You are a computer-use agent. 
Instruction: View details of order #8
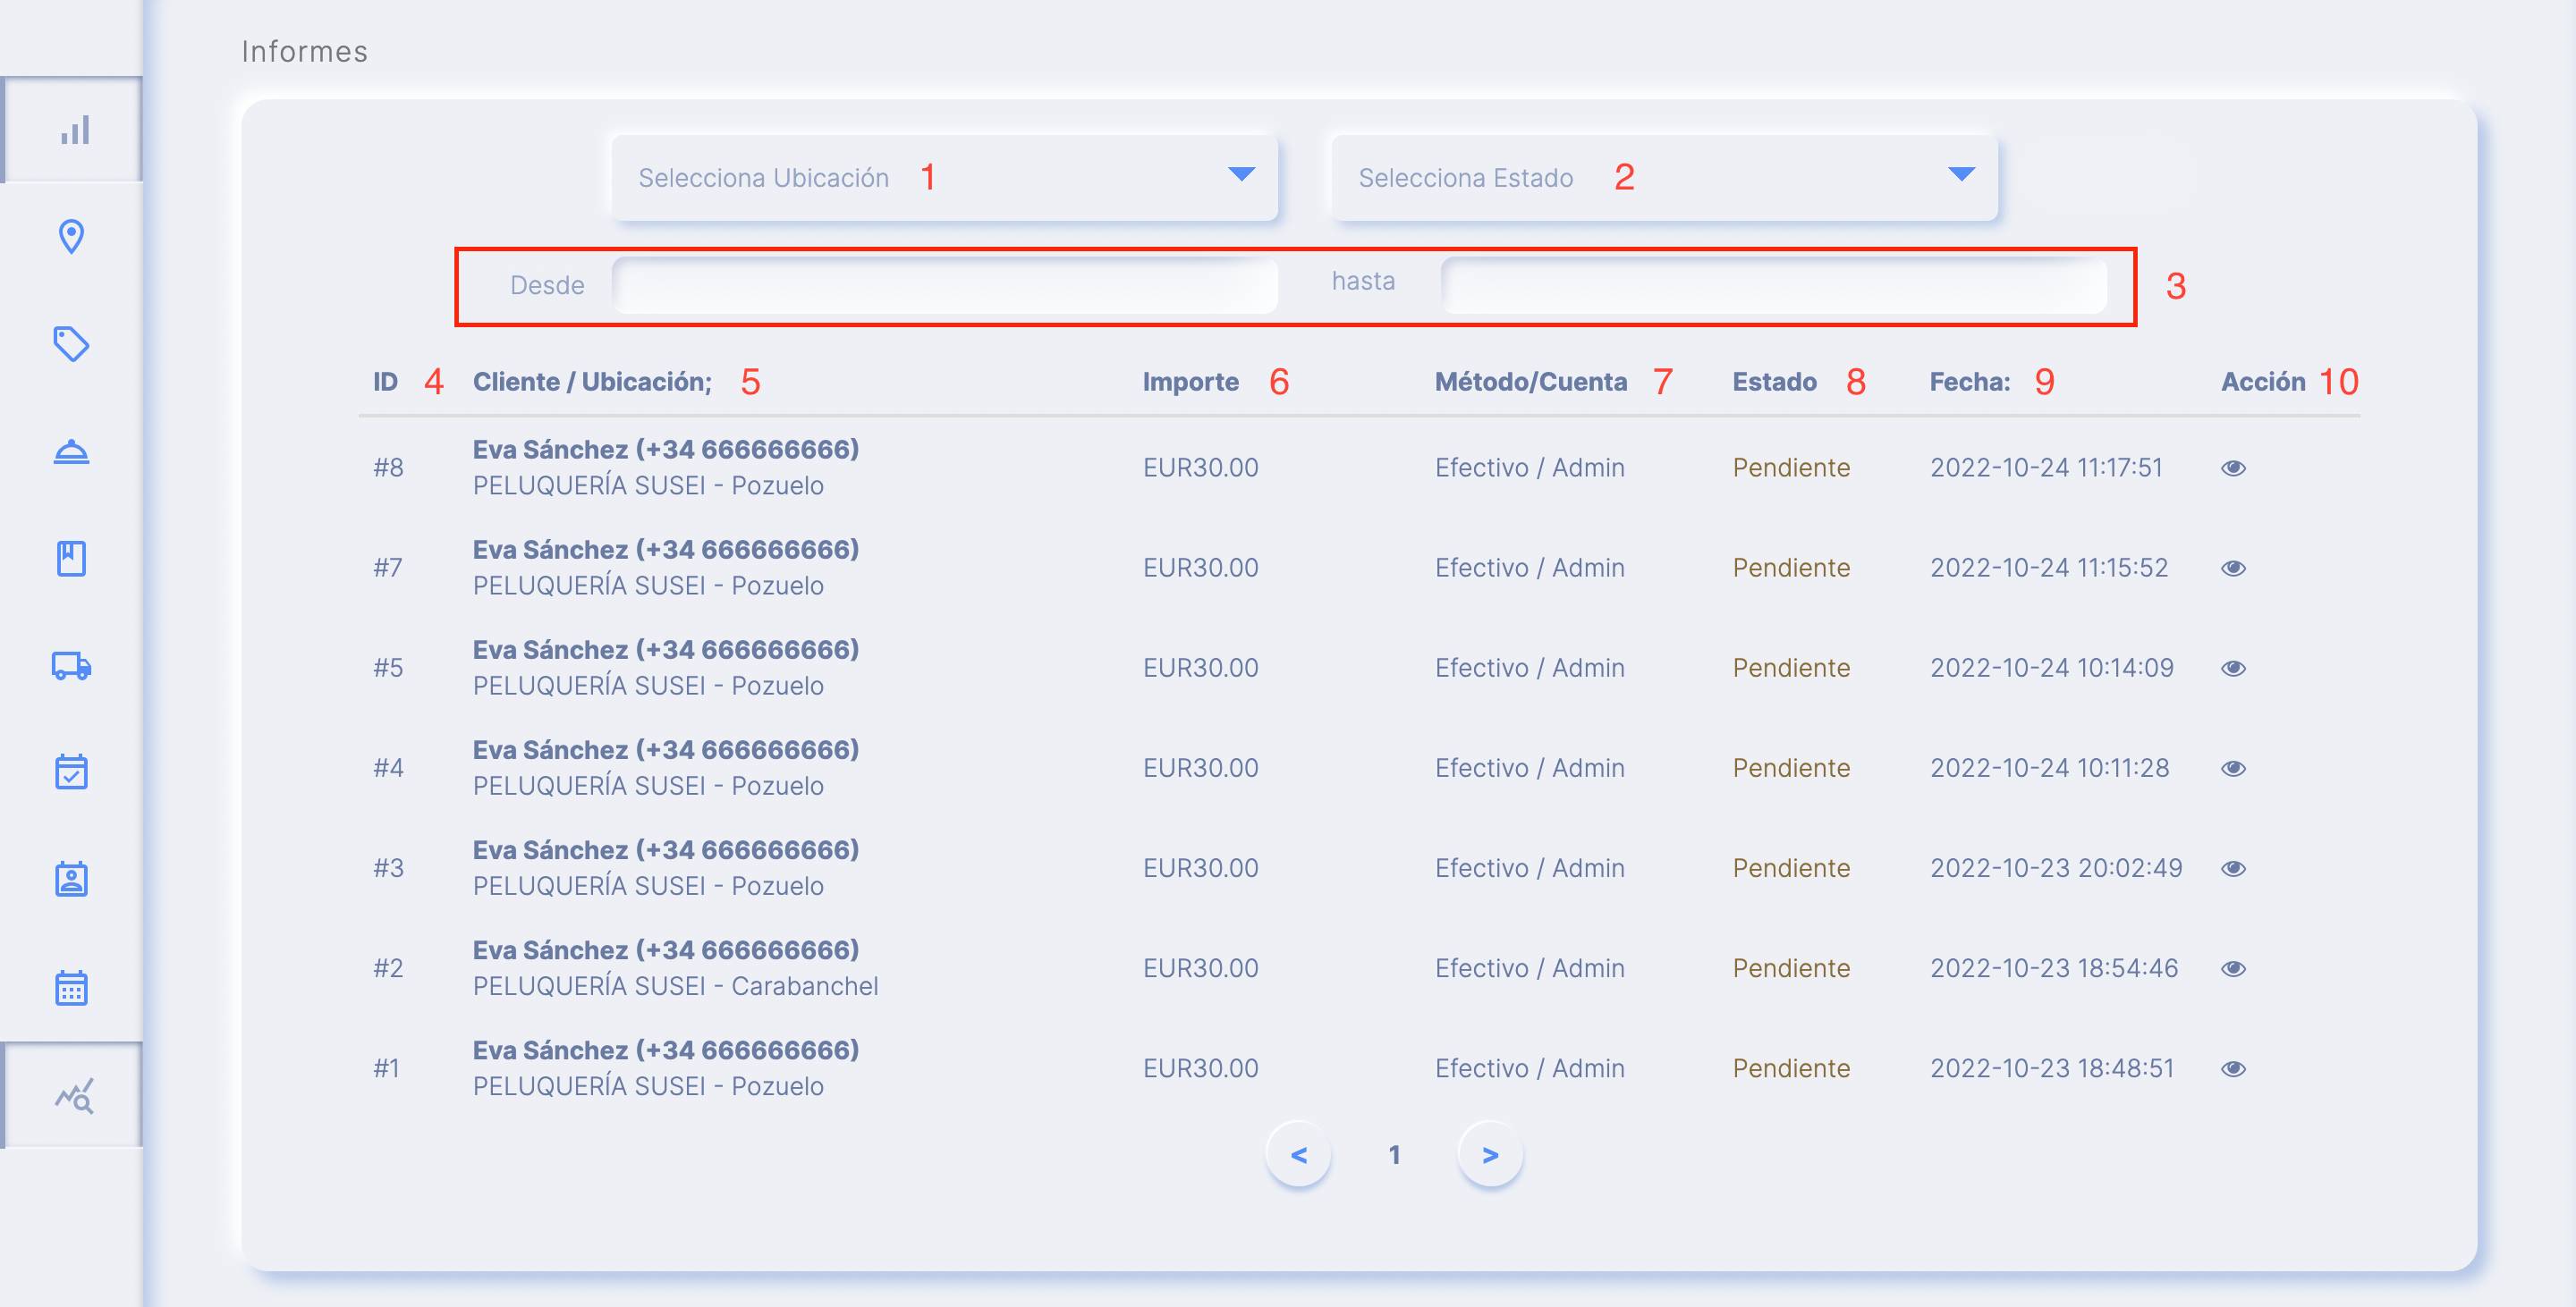[x=2233, y=468]
